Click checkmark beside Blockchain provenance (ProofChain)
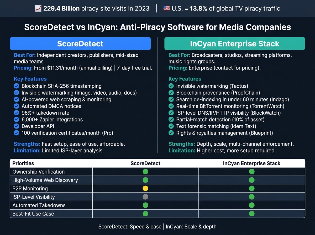315x235 pixels. click(x=171, y=93)
